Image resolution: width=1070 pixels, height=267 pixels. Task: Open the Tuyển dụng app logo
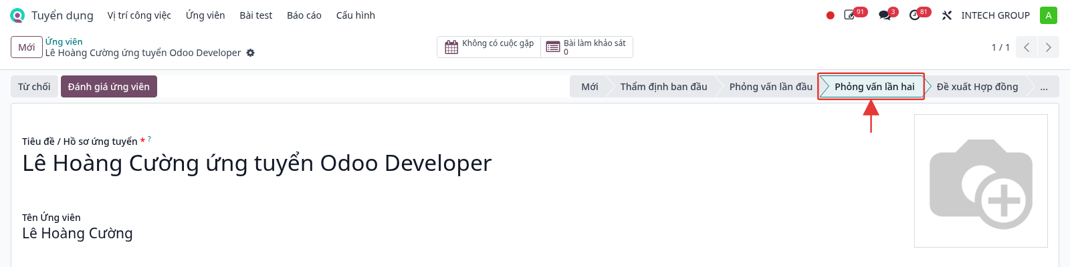click(17, 15)
